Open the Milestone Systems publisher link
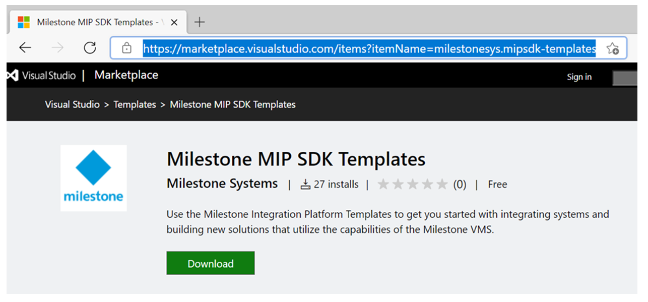The image size is (648, 302). click(222, 184)
